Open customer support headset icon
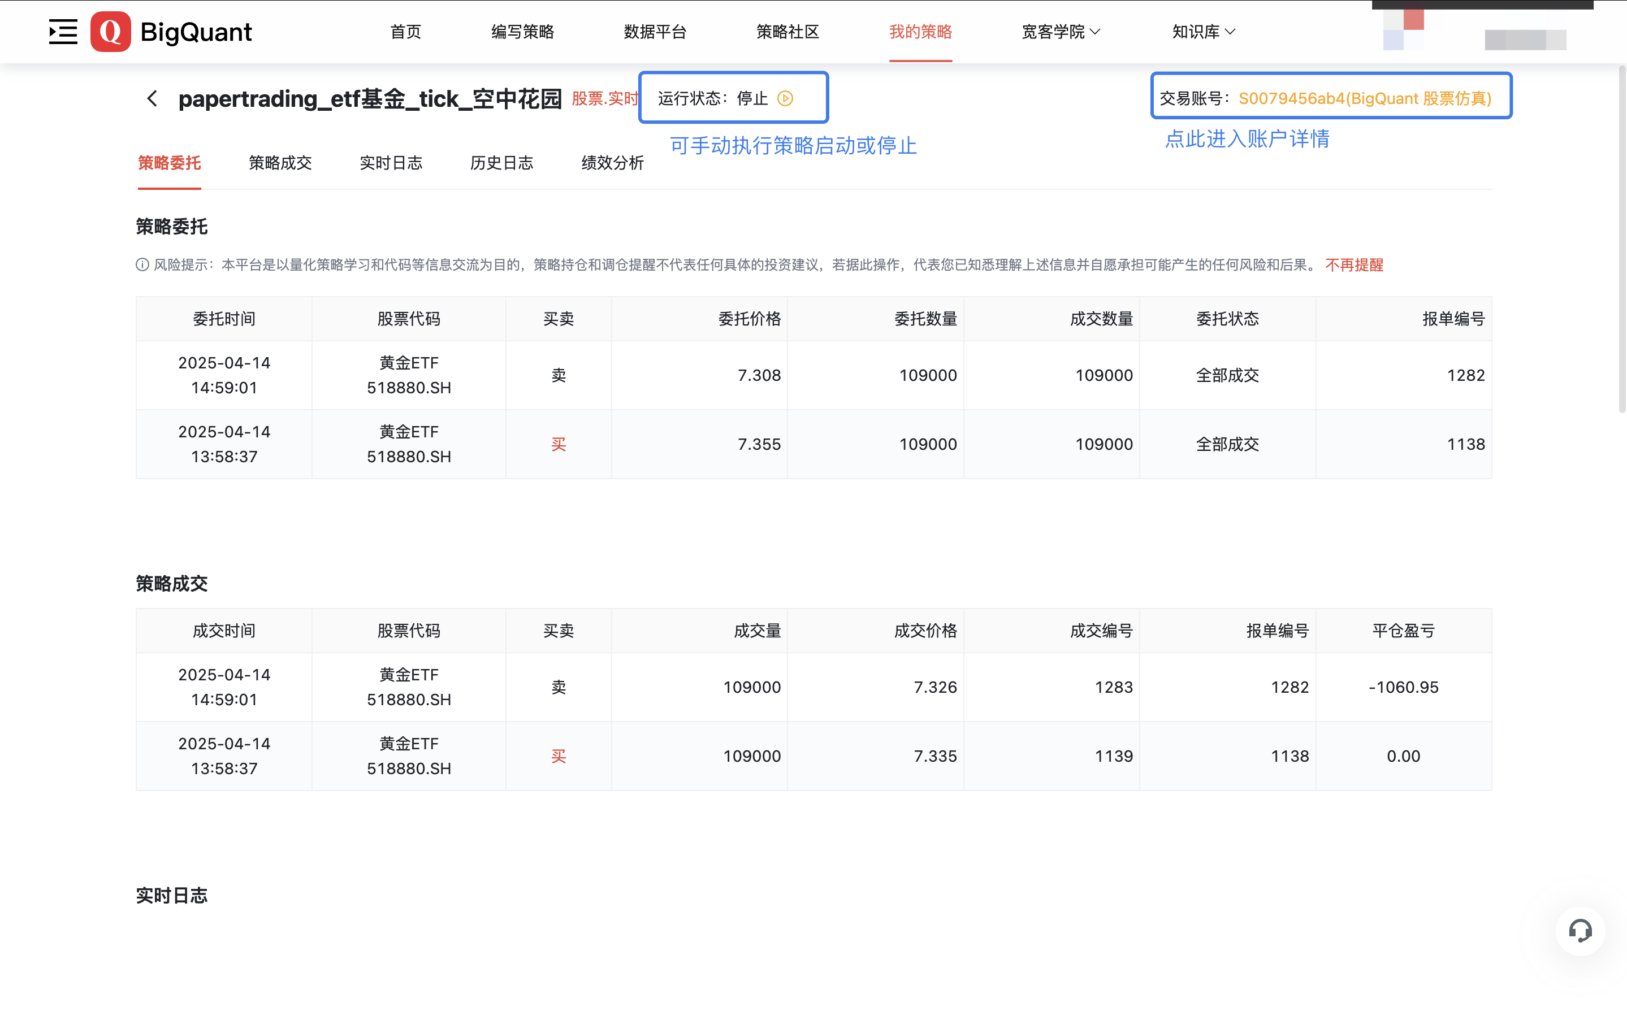This screenshot has height=1016, width=1627. pos(1580,931)
